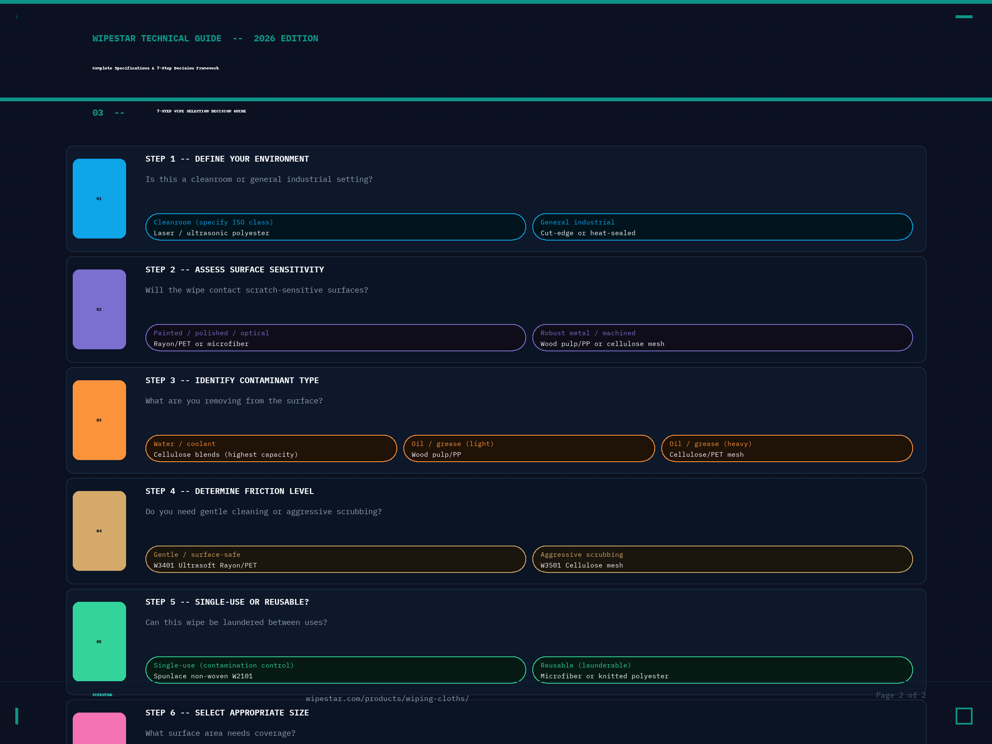The height and width of the screenshot is (744, 992).
Task: Pick Water / coolant contaminant option
Action: [271, 448]
